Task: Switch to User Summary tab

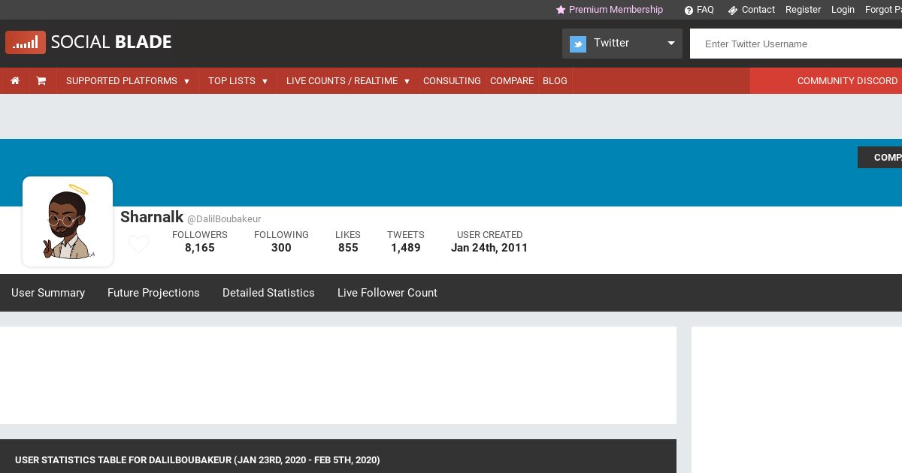Action: (48, 293)
